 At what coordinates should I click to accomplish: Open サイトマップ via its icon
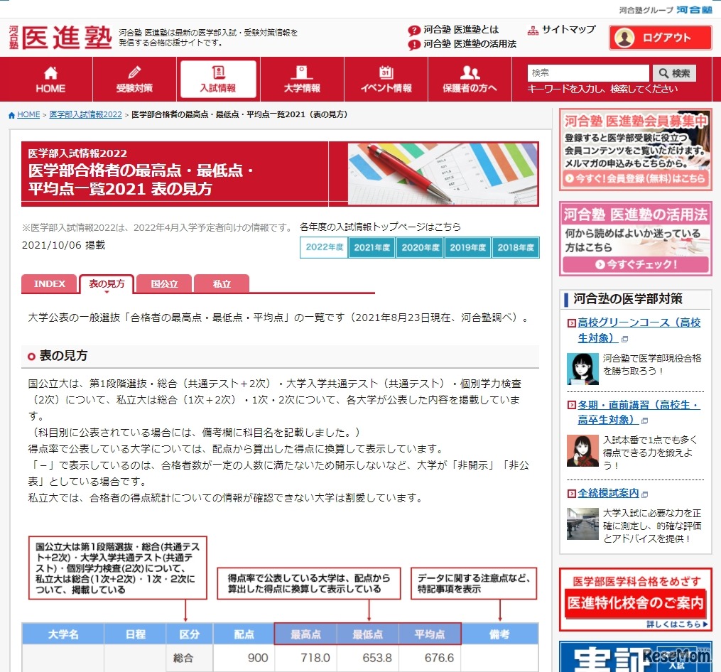coord(531,30)
